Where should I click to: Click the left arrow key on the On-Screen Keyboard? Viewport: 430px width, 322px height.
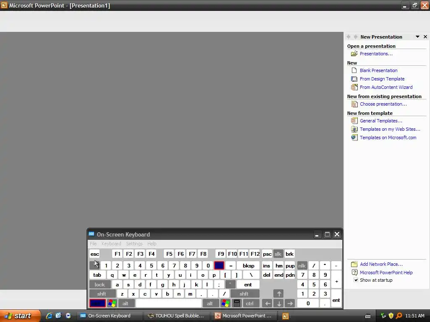click(267, 304)
